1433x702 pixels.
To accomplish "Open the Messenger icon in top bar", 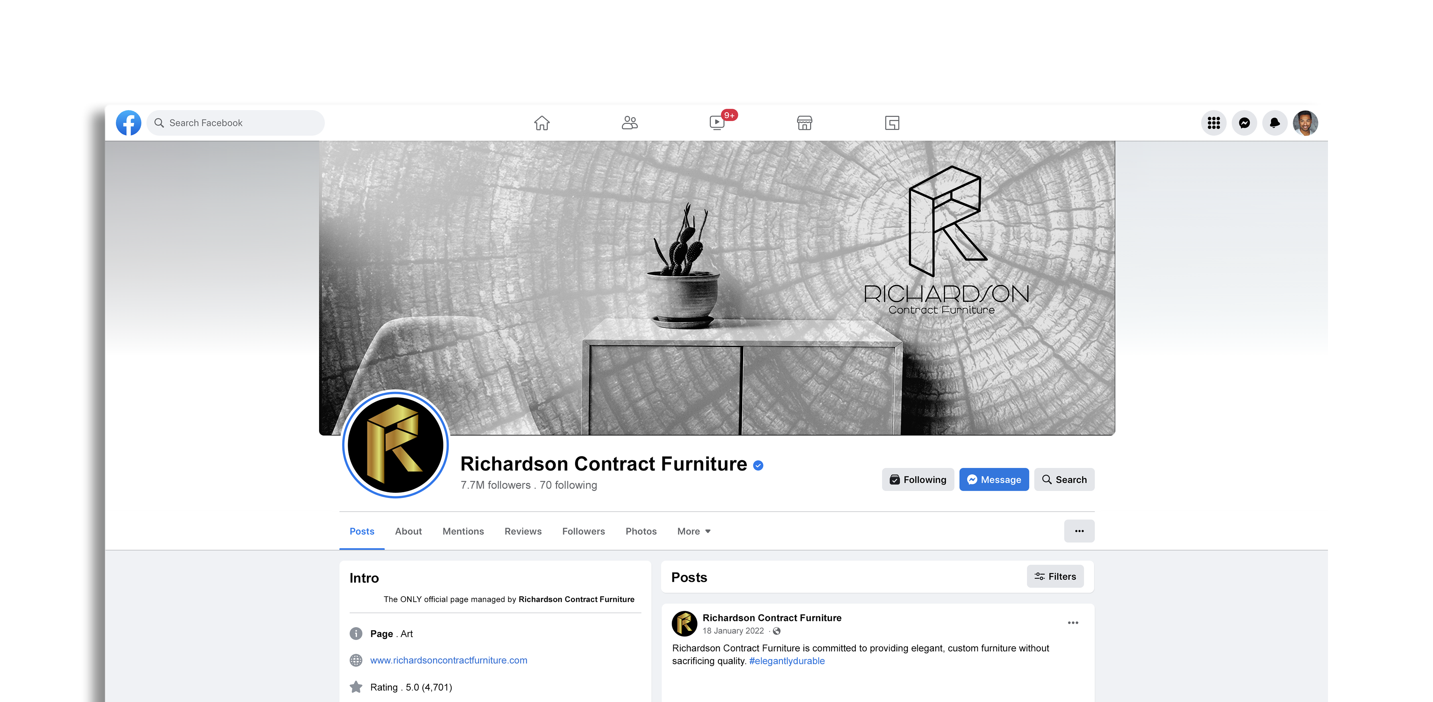I will tap(1244, 123).
